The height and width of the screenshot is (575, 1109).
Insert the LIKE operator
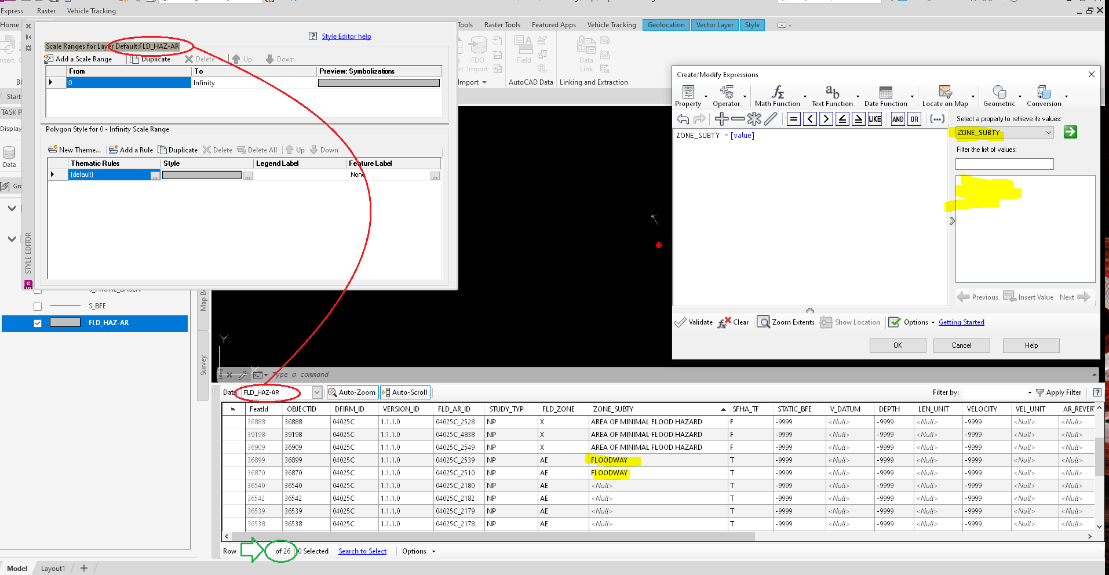pos(875,119)
